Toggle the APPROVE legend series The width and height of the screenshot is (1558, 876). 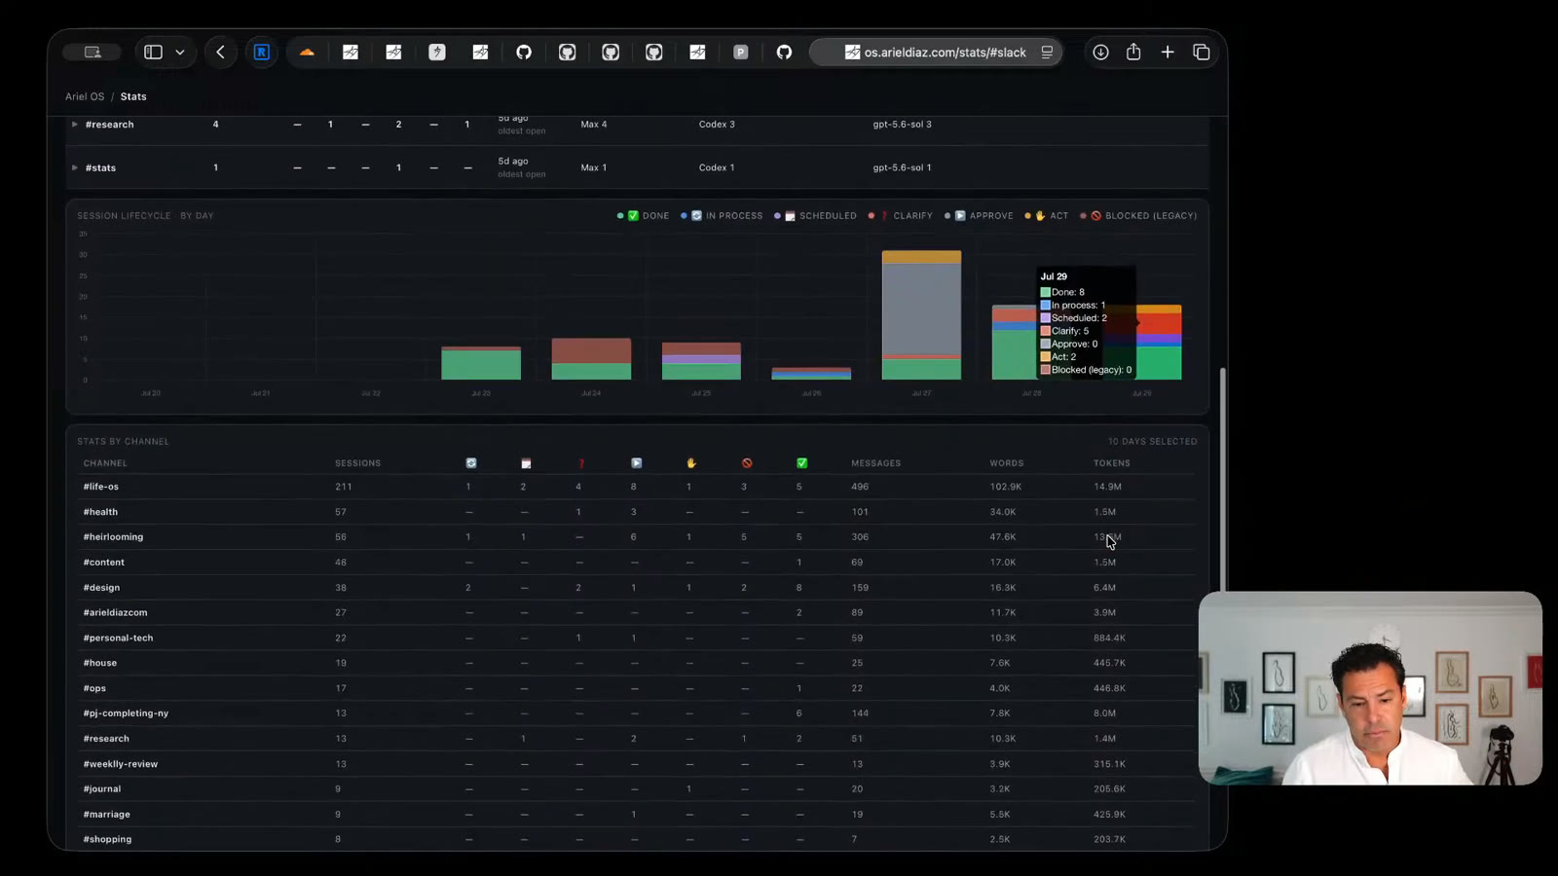point(979,216)
